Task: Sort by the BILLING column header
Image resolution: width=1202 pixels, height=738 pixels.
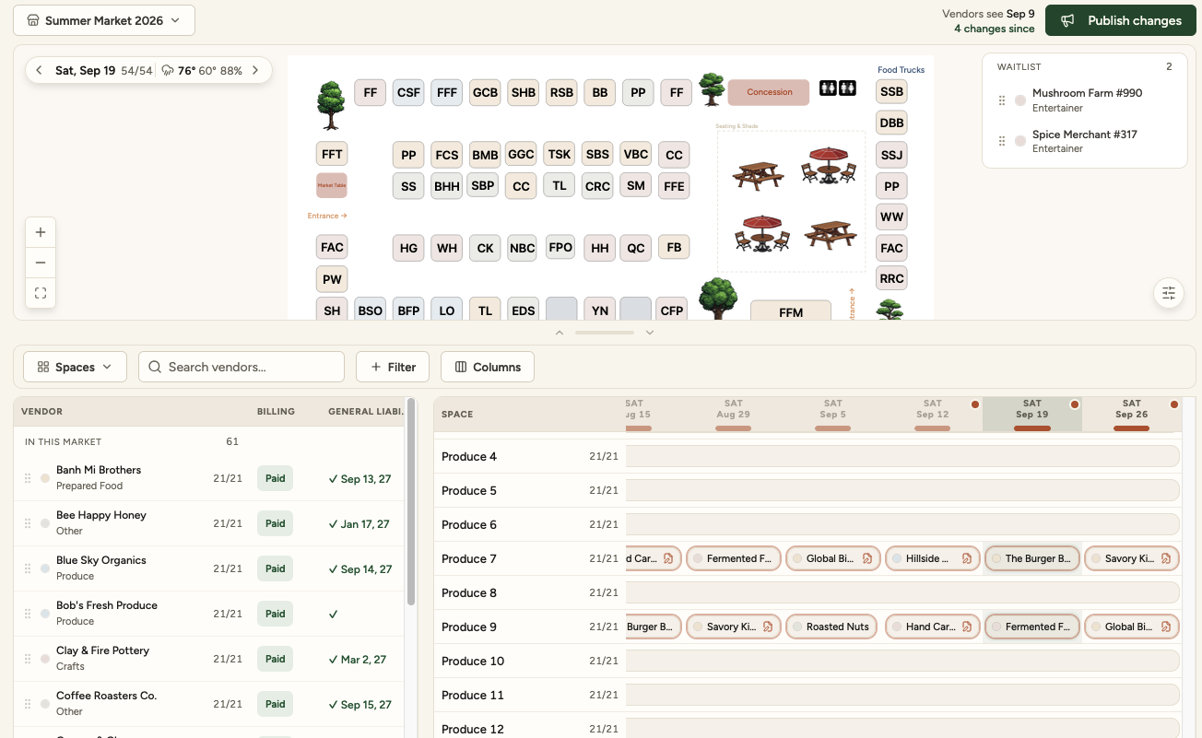Action: (276, 412)
